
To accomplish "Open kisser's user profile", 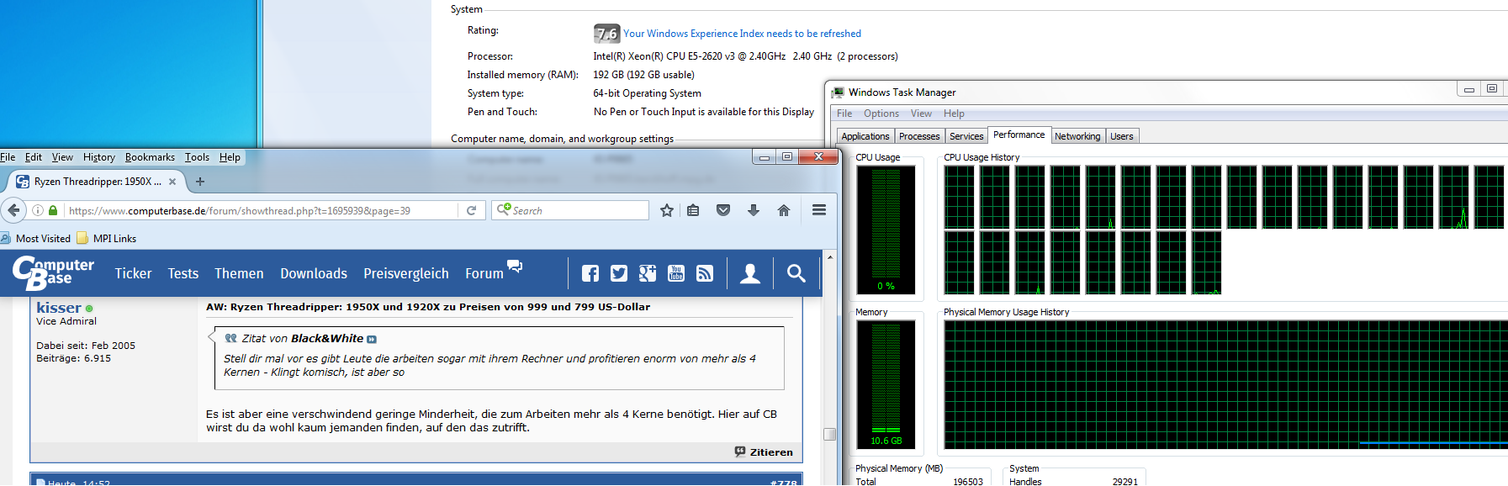I will pos(59,308).
